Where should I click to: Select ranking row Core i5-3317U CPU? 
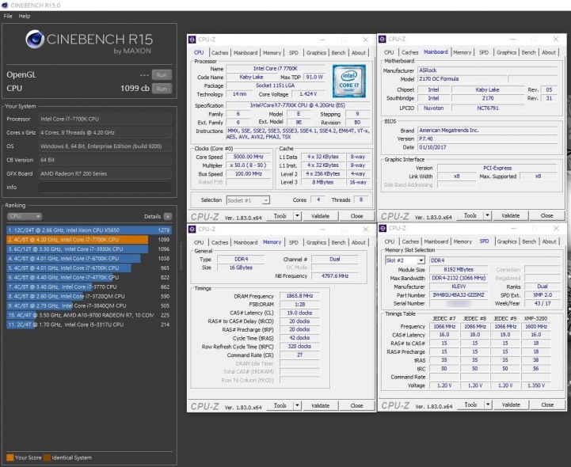coord(89,325)
